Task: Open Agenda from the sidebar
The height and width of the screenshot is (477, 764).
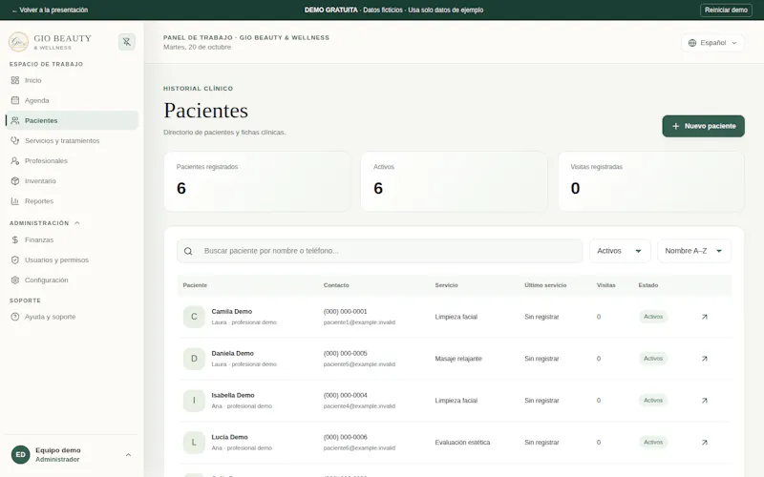Action: click(x=72, y=100)
